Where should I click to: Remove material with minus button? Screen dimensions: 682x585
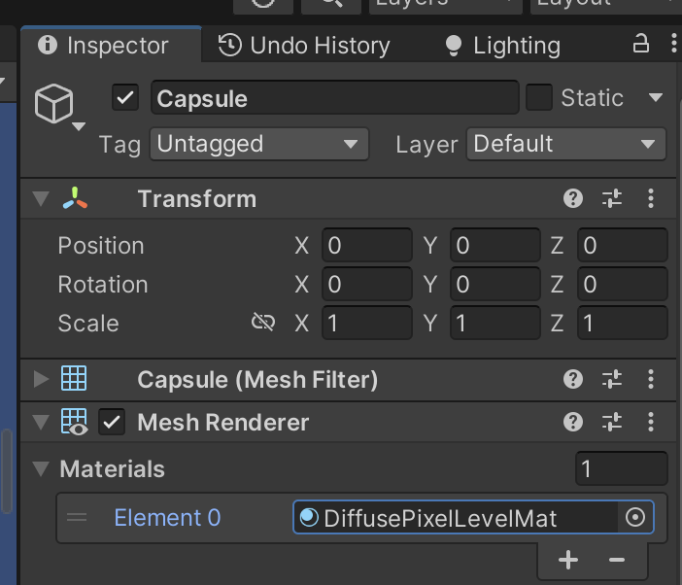pyautogui.click(x=617, y=560)
